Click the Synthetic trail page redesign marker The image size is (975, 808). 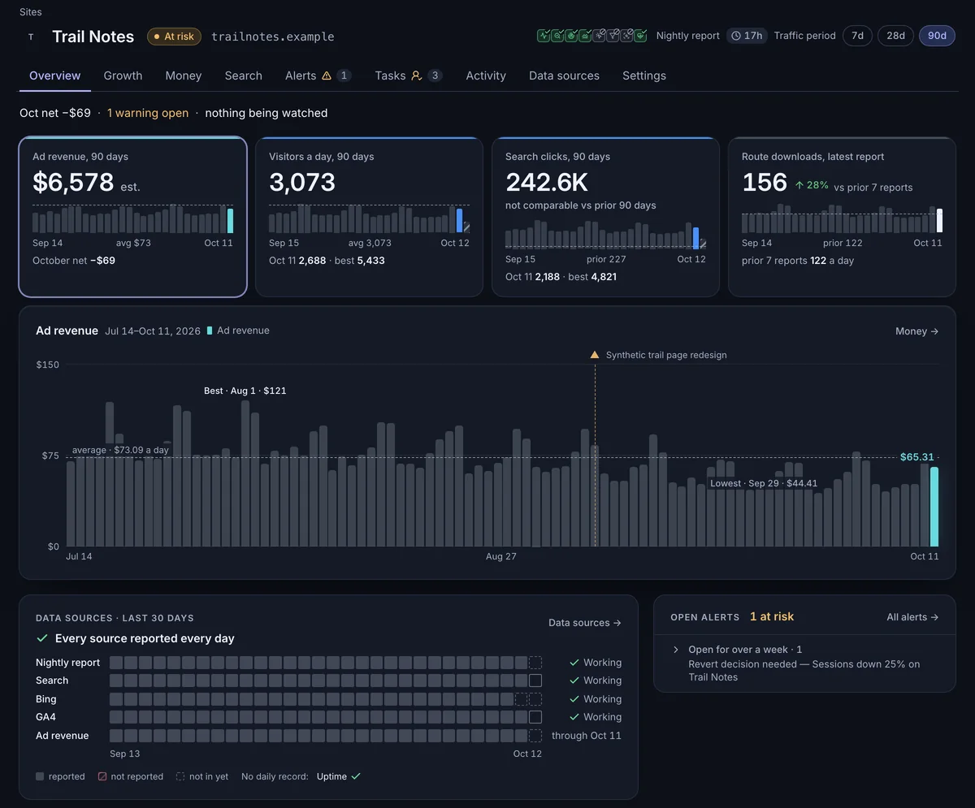pos(595,355)
